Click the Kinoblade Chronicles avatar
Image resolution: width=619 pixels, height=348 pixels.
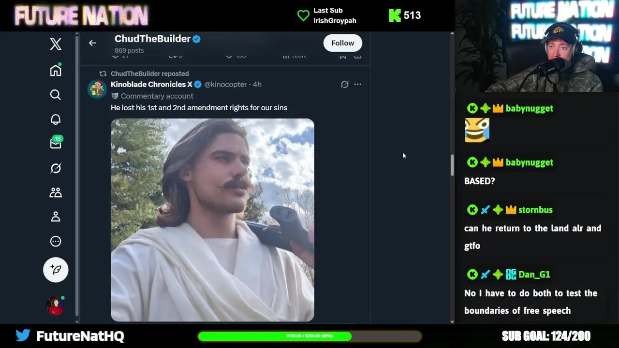coord(97,89)
